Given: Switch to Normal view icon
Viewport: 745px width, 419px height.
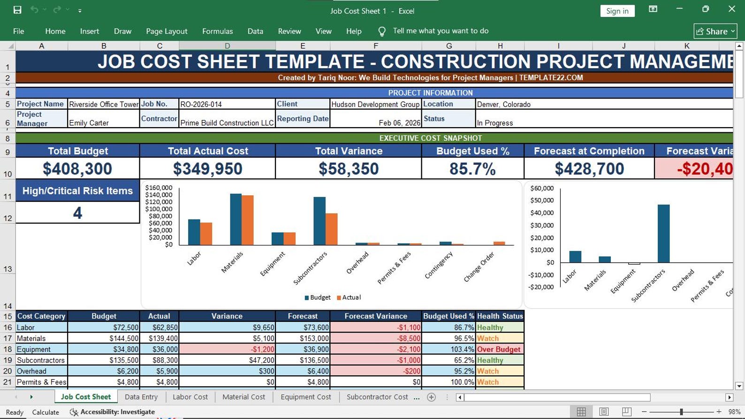Looking at the screenshot, I should tap(581, 412).
